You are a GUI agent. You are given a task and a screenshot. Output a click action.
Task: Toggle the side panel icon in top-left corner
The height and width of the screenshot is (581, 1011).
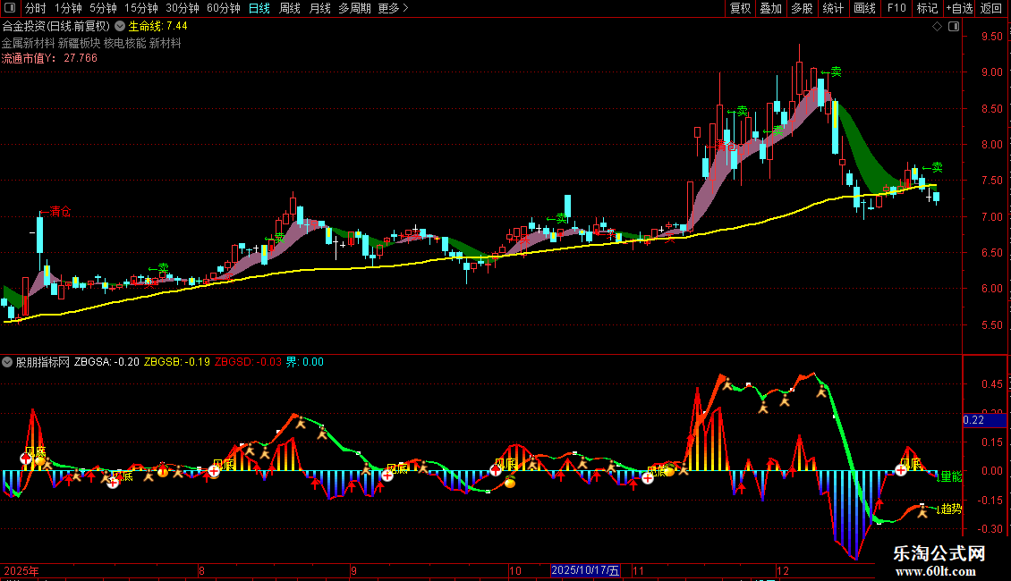[x=10, y=8]
